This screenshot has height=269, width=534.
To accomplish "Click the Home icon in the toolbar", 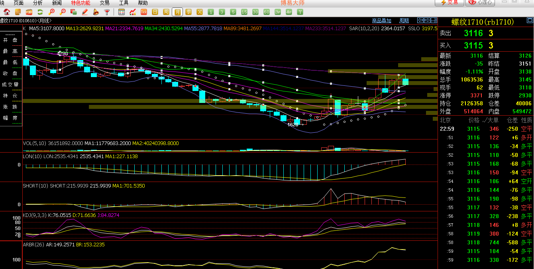I will 7,12.
